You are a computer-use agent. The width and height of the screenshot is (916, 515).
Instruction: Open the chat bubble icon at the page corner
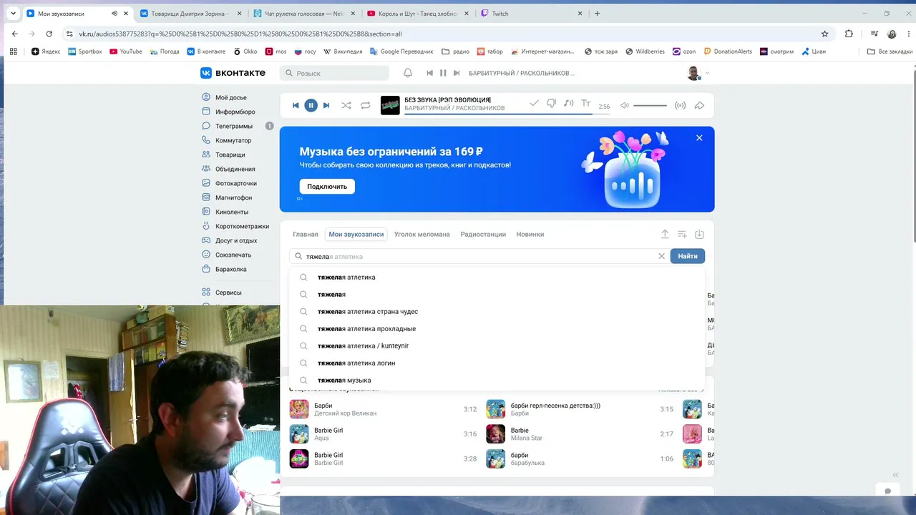click(x=888, y=491)
